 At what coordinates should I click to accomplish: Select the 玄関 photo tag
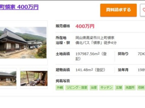[119, 87]
